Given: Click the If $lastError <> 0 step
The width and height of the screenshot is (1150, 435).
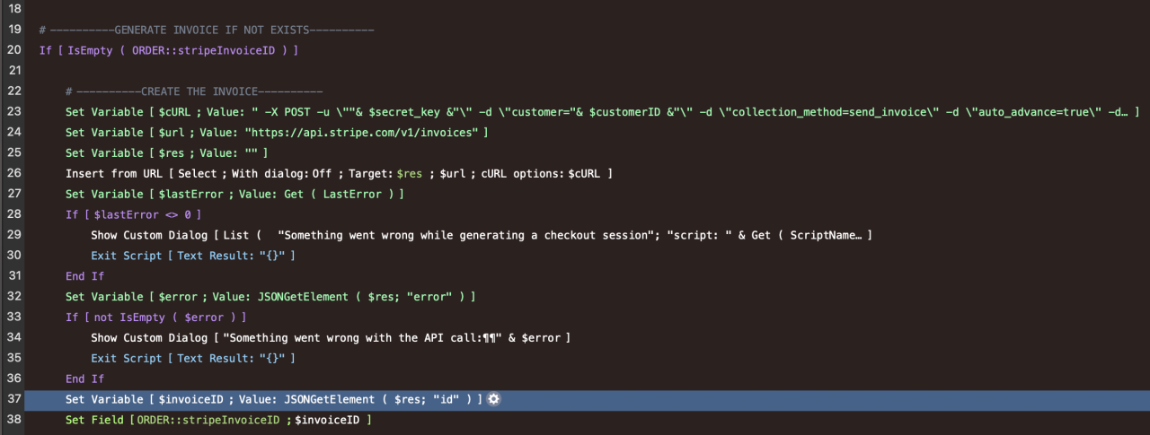Looking at the screenshot, I should pos(133,214).
